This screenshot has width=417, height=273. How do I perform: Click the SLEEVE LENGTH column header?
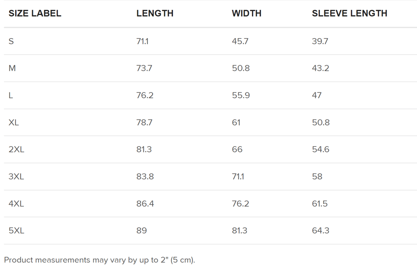[x=349, y=13]
